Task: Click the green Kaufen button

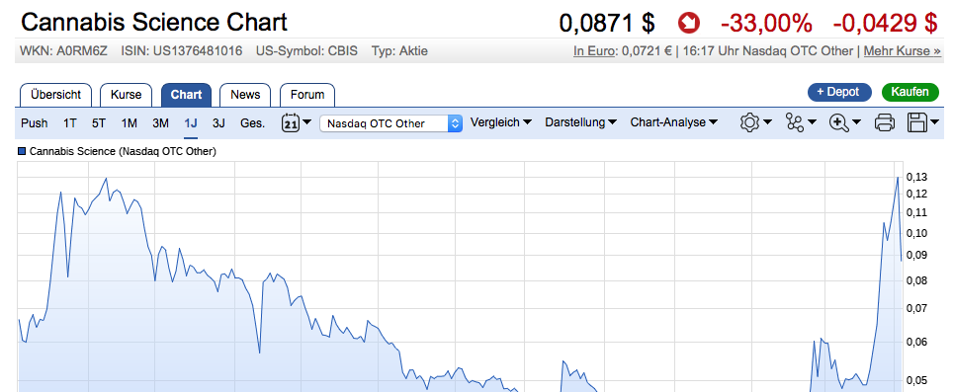Action: (x=910, y=92)
